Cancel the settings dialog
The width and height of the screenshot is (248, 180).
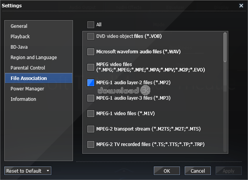pos(198,171)
